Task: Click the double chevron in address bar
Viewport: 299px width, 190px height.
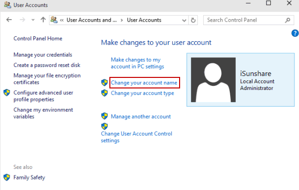Action: pyautogui.click(x=62, y=20)
